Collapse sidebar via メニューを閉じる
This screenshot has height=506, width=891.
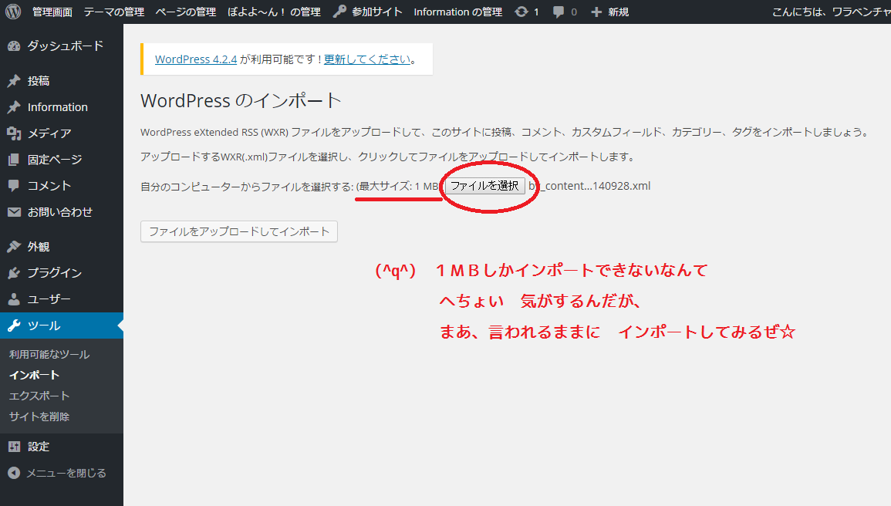coord(66,473)
